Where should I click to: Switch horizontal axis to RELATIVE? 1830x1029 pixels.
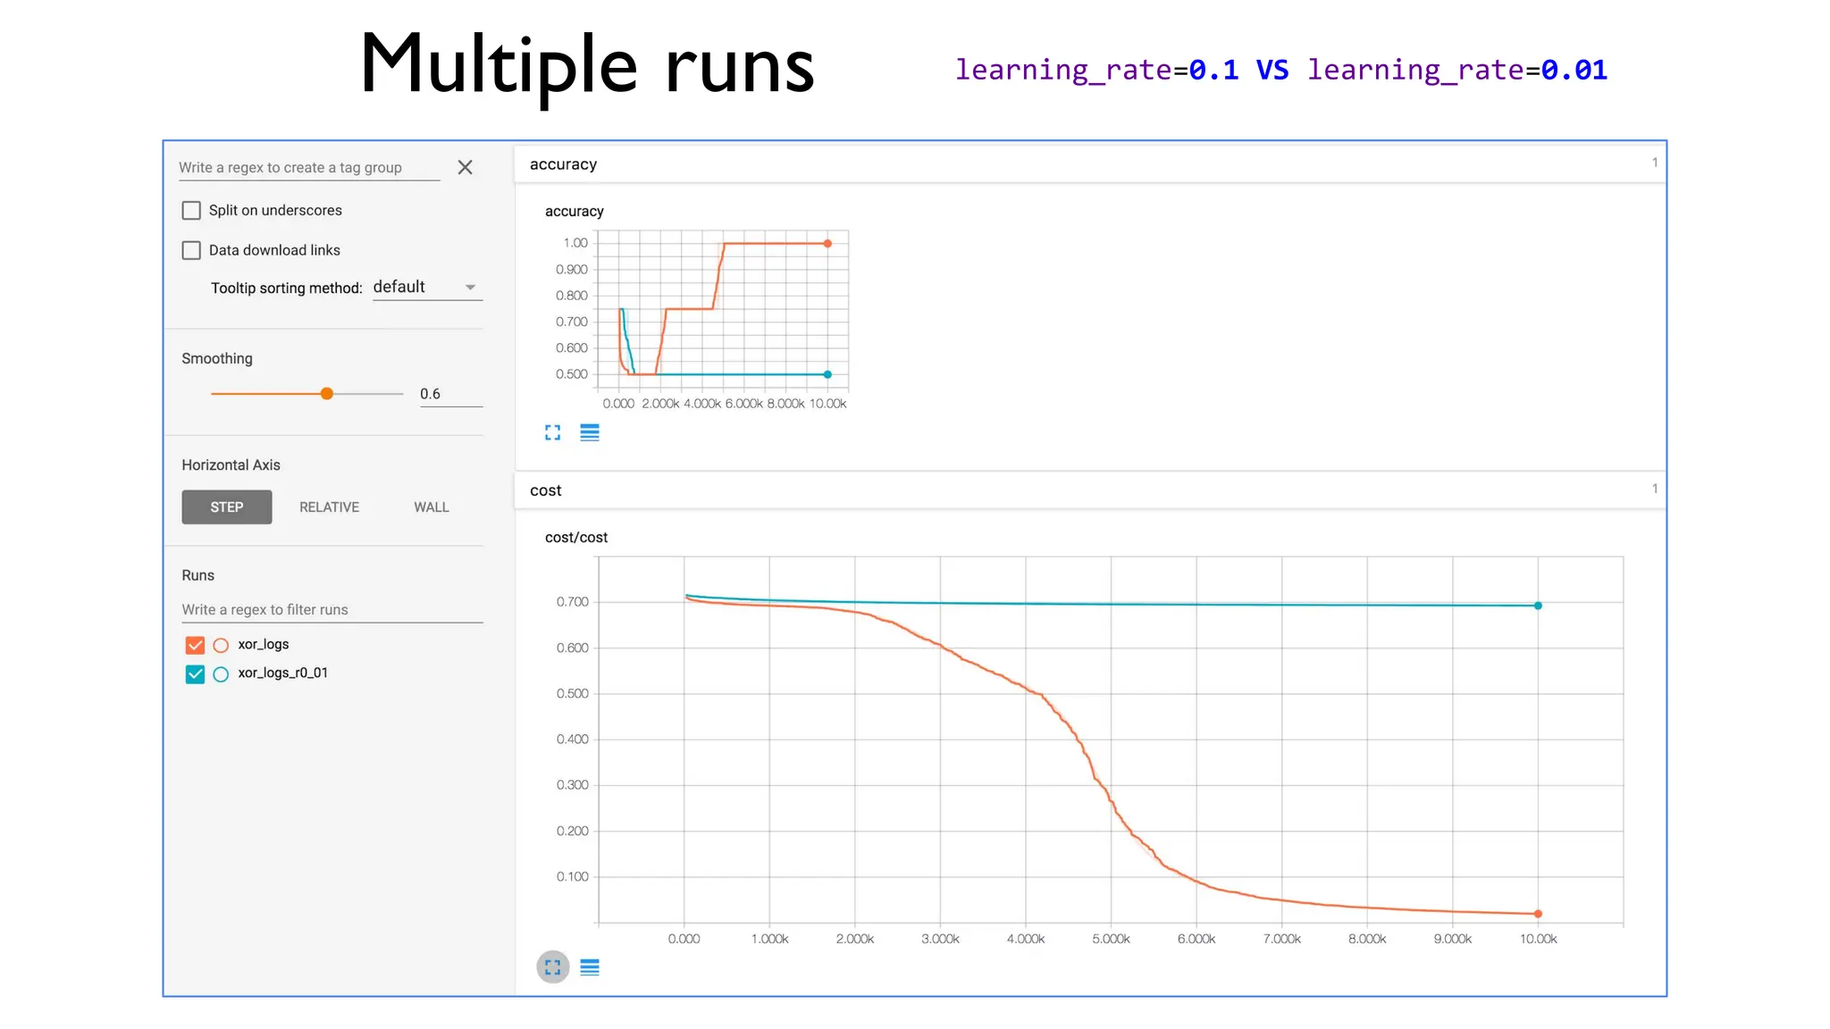[329, 507]
